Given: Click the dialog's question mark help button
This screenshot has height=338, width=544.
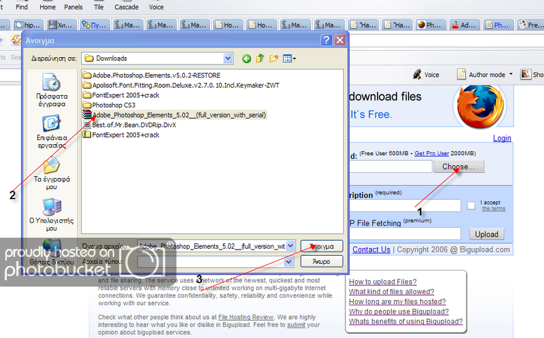Looking at the screenshot, I should [327, 40].
